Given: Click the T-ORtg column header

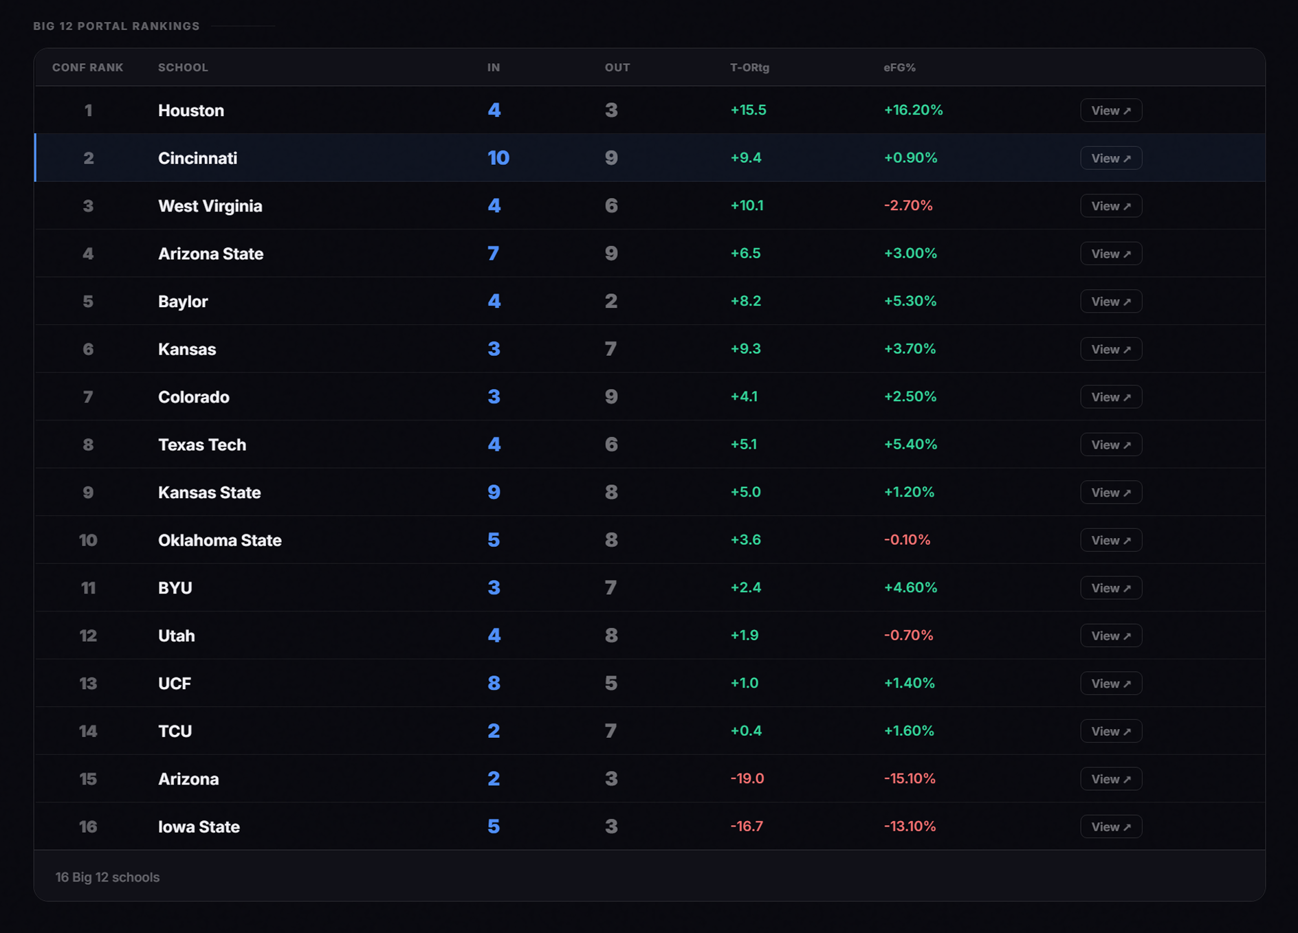Looking at the screenshot, I should pos(749,67).
